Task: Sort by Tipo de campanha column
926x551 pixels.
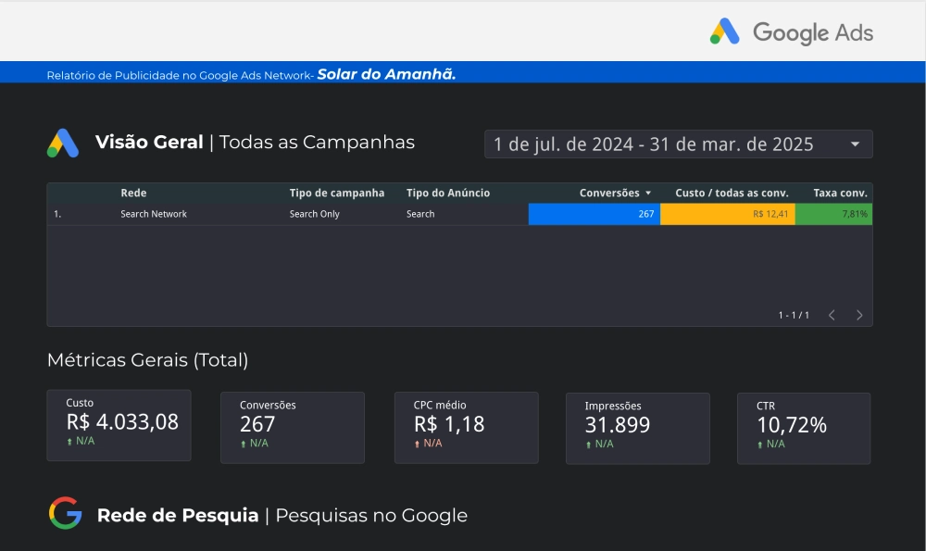Action: pyautogui.click(x=336, y=193)
